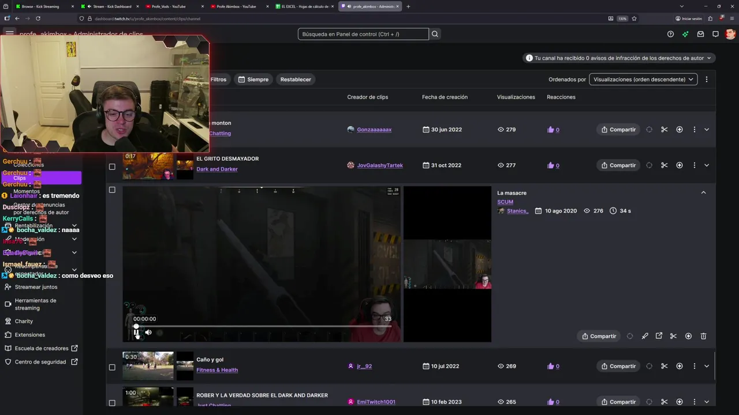This screenshot has width=739, height=415.
Task: Open the mail inbox icon in the header
Action: click(700, 34)
